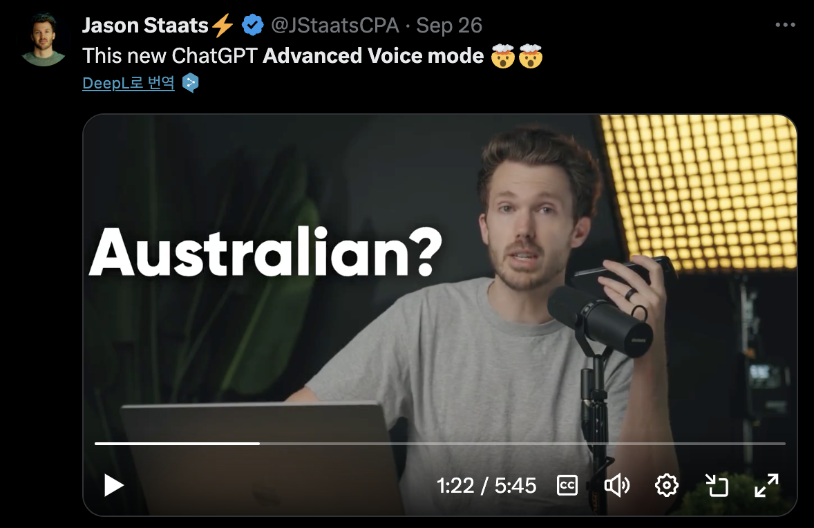Open video settings gear
The image size is (814, 528).
[x=667, y=485]
